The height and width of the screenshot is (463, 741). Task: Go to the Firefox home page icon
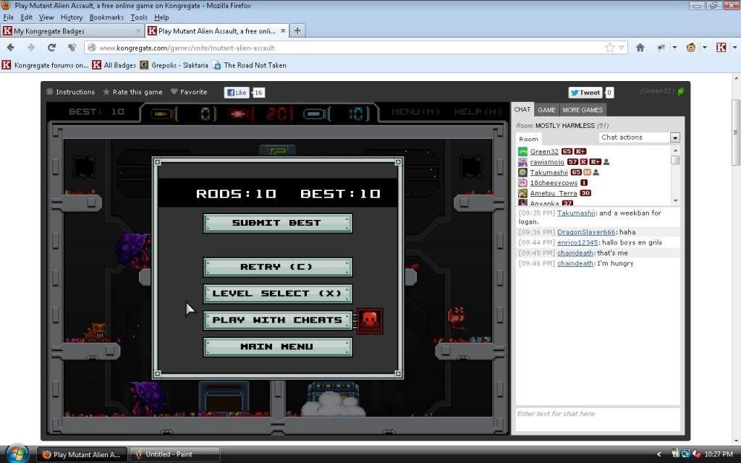pyautogui.click(x=640, y=48)
